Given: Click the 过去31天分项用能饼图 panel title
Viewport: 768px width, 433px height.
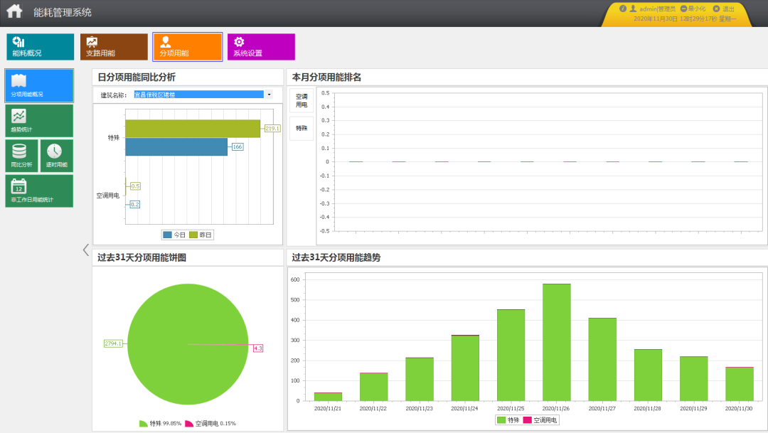Looking at the screenshot, I should point(142,257).
